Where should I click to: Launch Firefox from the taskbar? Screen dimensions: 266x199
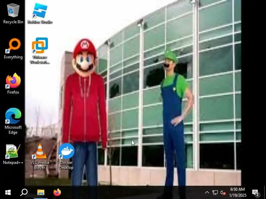(x=57, y=192)
